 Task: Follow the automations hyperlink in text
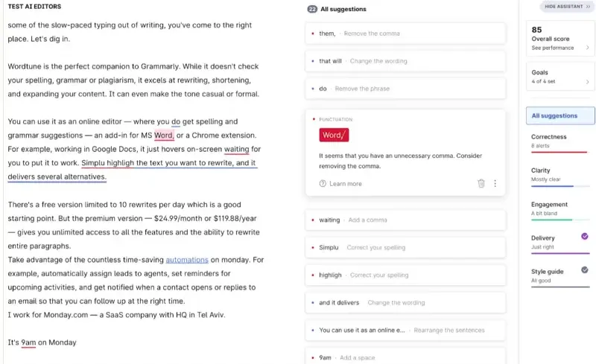pos(187,260)
